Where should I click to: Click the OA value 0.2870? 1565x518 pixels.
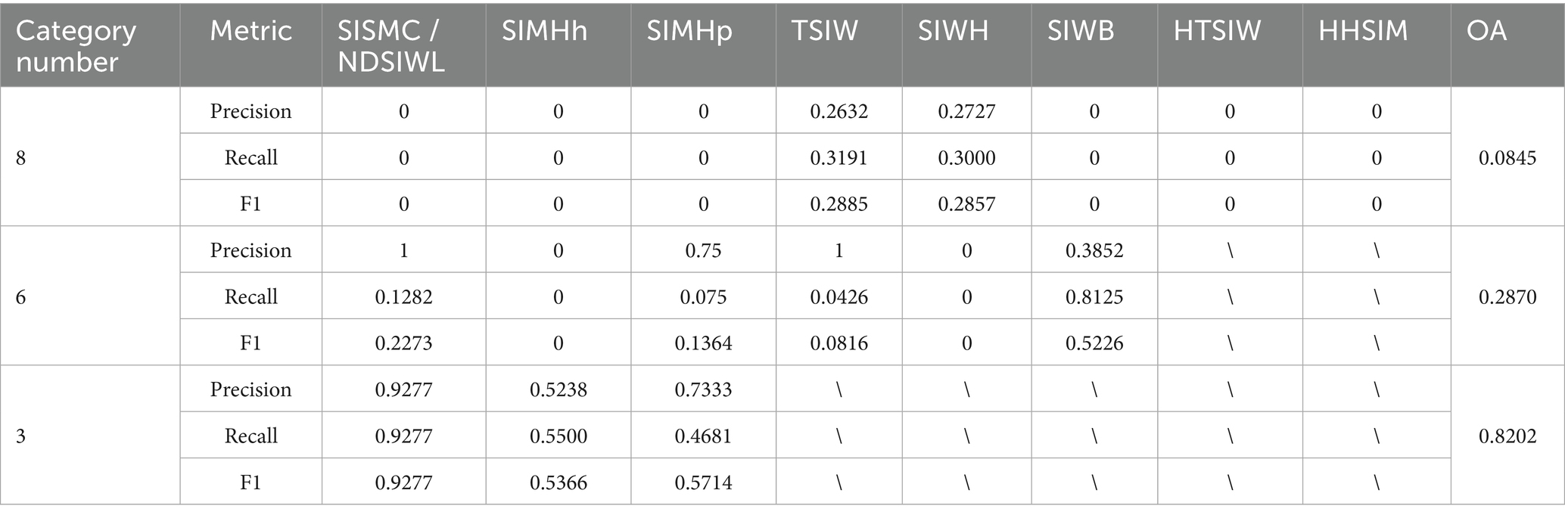point(1507,296)
